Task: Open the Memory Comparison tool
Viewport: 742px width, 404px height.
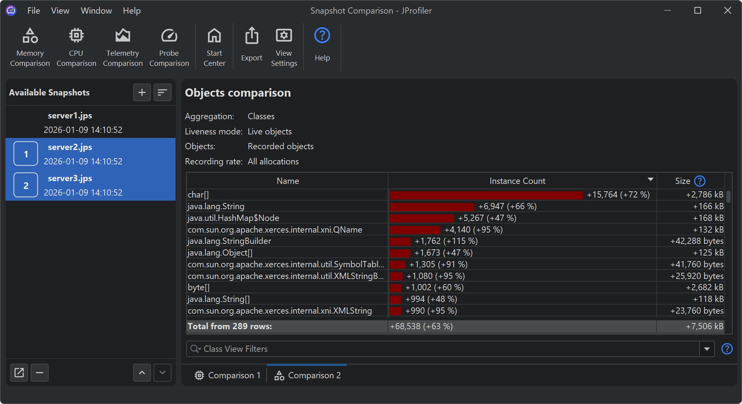Action: tap(30, 47)
